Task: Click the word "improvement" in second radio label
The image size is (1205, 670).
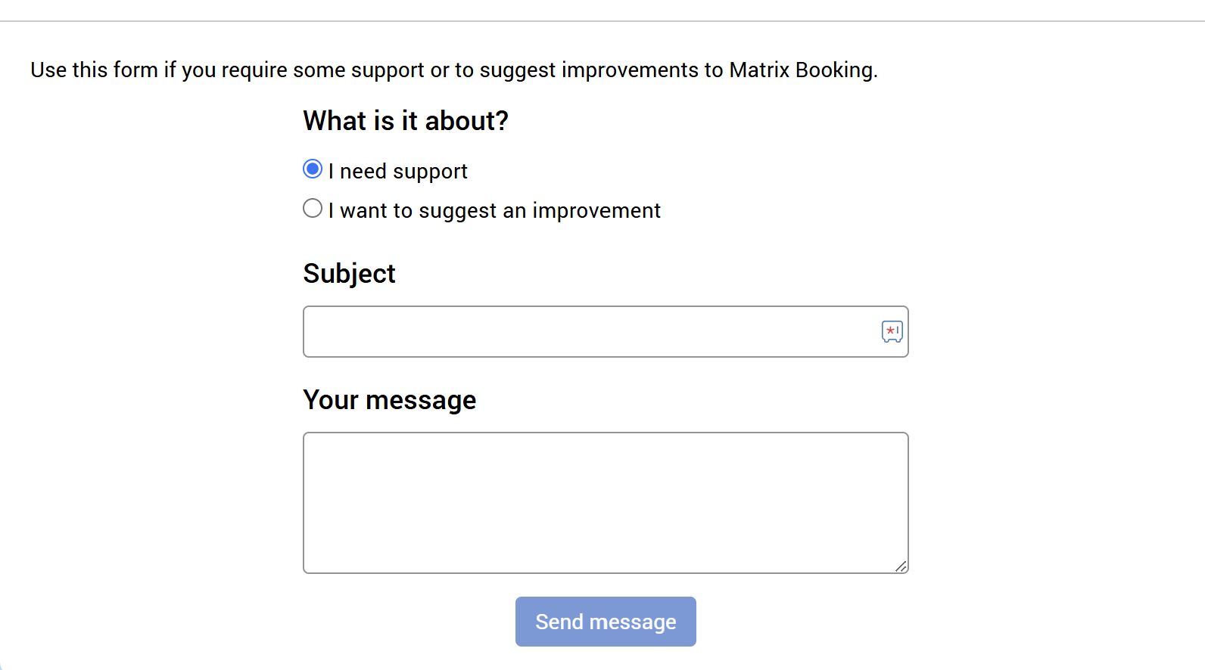Action: pos(596,211)
